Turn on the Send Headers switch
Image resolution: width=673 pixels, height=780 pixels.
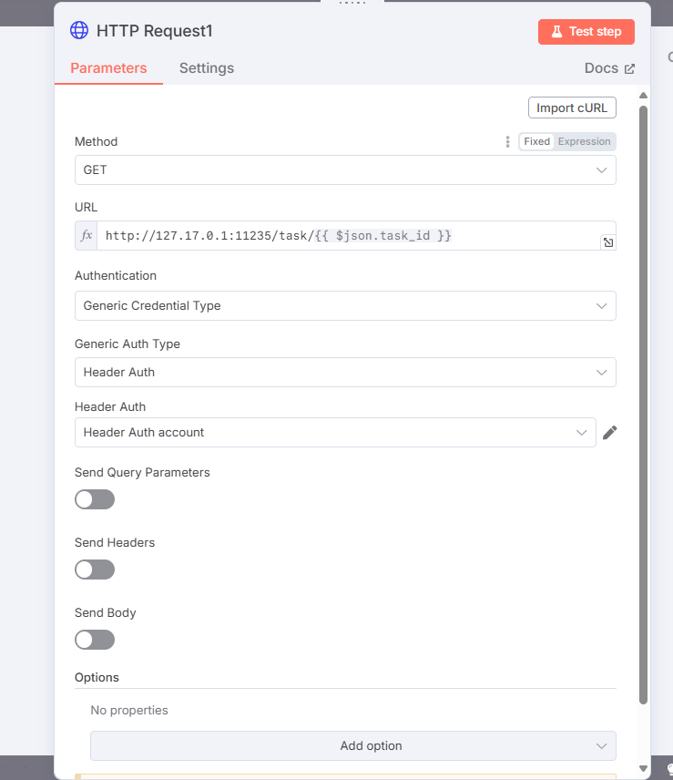(95, 570)
